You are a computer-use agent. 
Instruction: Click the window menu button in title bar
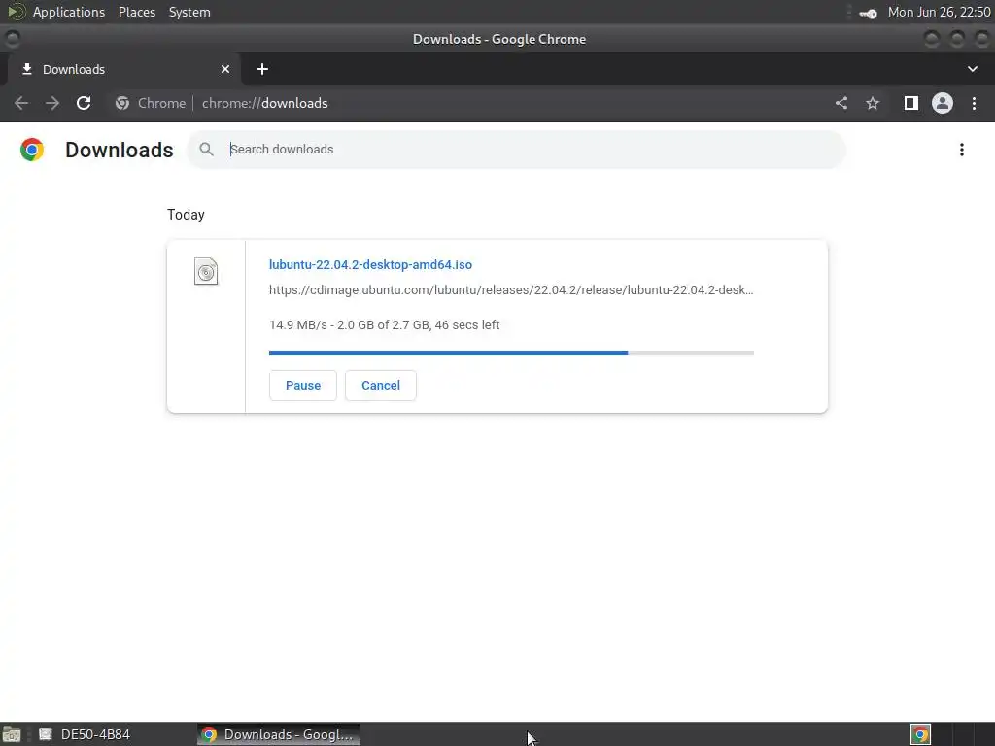click(12, 39)
